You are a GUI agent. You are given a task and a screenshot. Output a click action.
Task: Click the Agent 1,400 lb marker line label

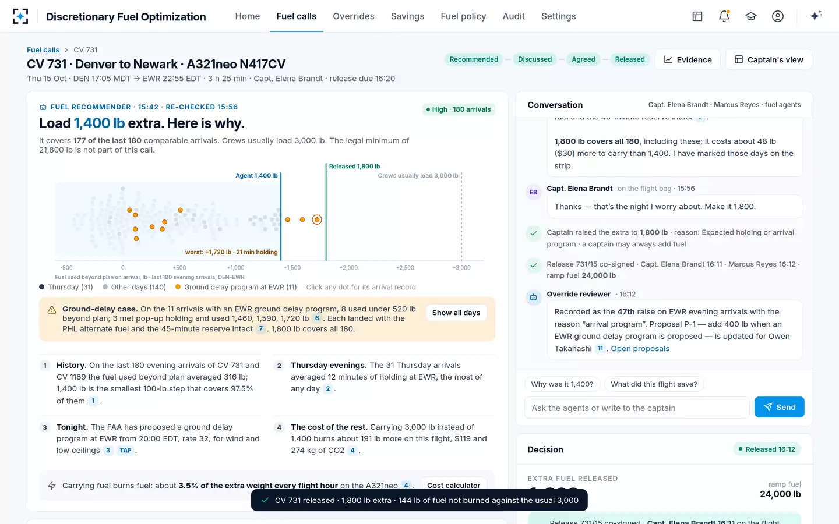tap(256, 176)
